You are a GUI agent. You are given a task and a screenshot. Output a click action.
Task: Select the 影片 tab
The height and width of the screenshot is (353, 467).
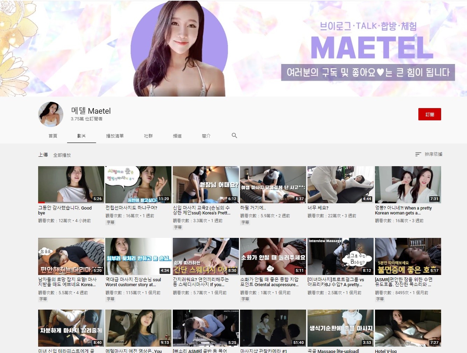click(x=82, y=136)
